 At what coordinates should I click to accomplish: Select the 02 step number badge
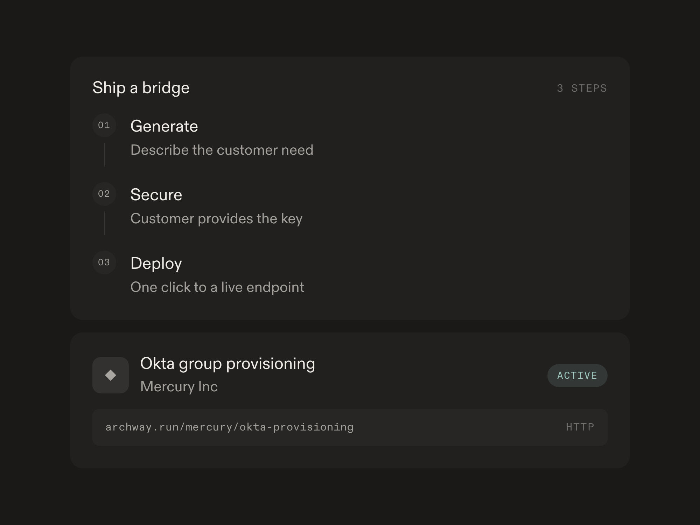click(104, 194)
